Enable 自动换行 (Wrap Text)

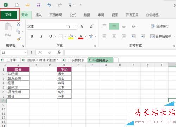pyautogui.click(x=160, y=26)
